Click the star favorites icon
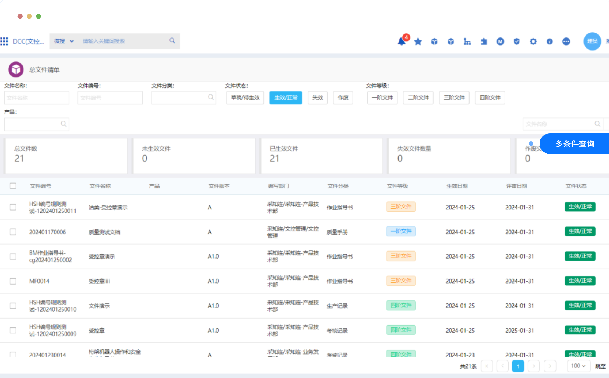Viewport: 609px width, 378px height. 418,41
